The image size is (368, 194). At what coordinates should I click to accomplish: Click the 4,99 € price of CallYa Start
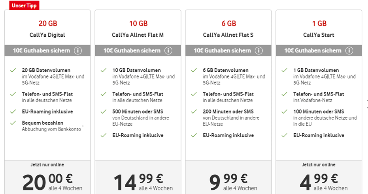pyautogui.click(x=319, y=181)
